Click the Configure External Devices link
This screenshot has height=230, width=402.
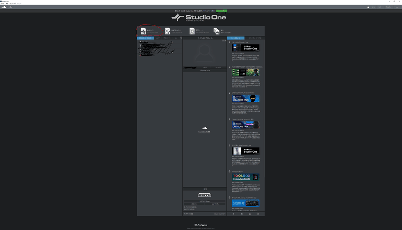[189, 209]
